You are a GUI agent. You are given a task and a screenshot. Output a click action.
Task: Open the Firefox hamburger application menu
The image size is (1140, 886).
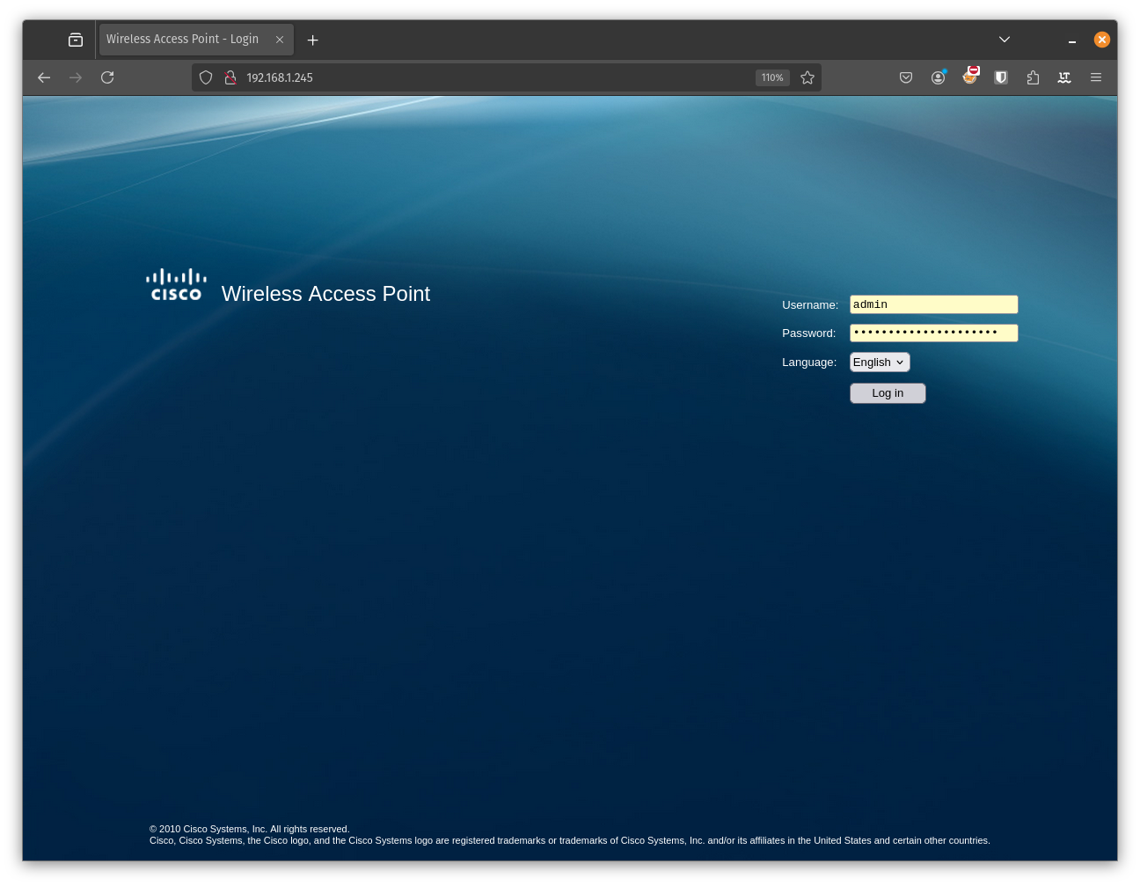[x=1096, y=77]
